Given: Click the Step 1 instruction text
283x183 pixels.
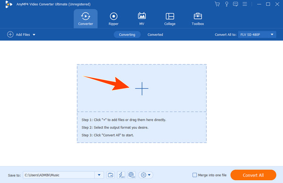Looking at the screenshot, I should tap(124, 120).
